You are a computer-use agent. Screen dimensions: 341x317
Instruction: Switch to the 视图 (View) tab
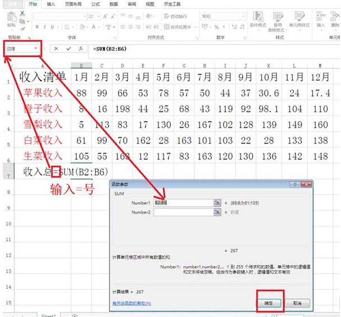pos(150,4)
